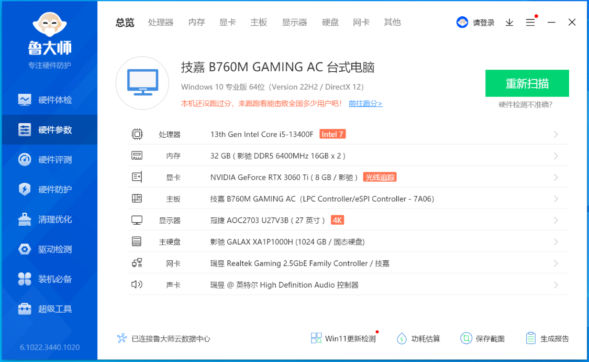Click the 鲁大师 mascot logo
589x362 pixels.
click(50, 25)
